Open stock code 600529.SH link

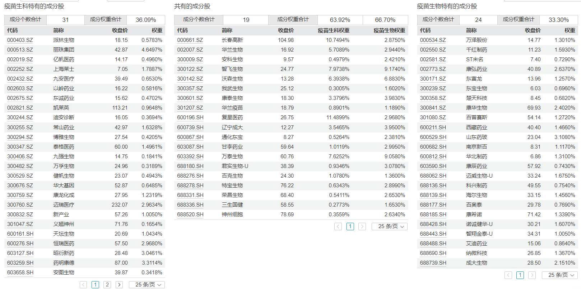tap(433, 137)
